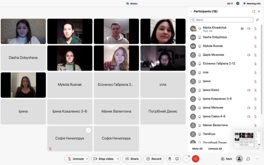Select the Погрібний Денис tile

pyautogui.click(x=163, y=112)
